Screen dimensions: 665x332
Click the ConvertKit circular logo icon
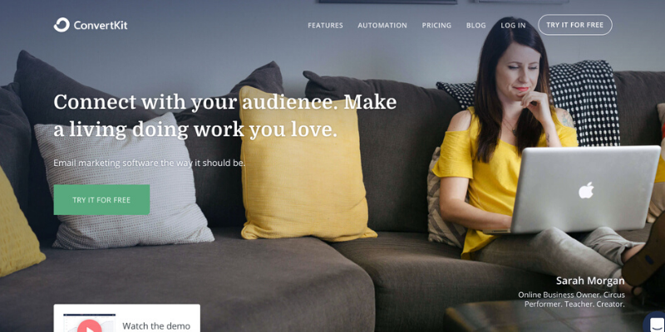click(62, 25)
